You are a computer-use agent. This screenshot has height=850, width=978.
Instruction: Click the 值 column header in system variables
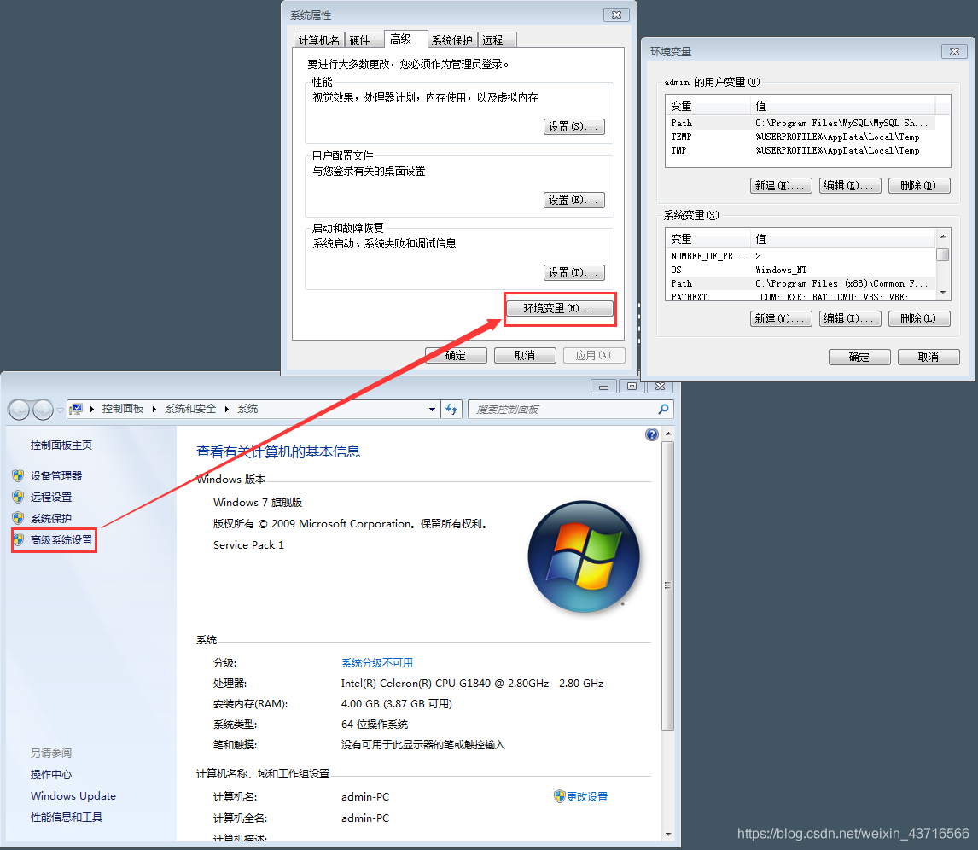click(842, 239)
